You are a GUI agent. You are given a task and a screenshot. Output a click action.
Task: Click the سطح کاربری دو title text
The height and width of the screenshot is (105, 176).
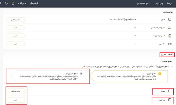pyautogui.click(x=72, y=73)
